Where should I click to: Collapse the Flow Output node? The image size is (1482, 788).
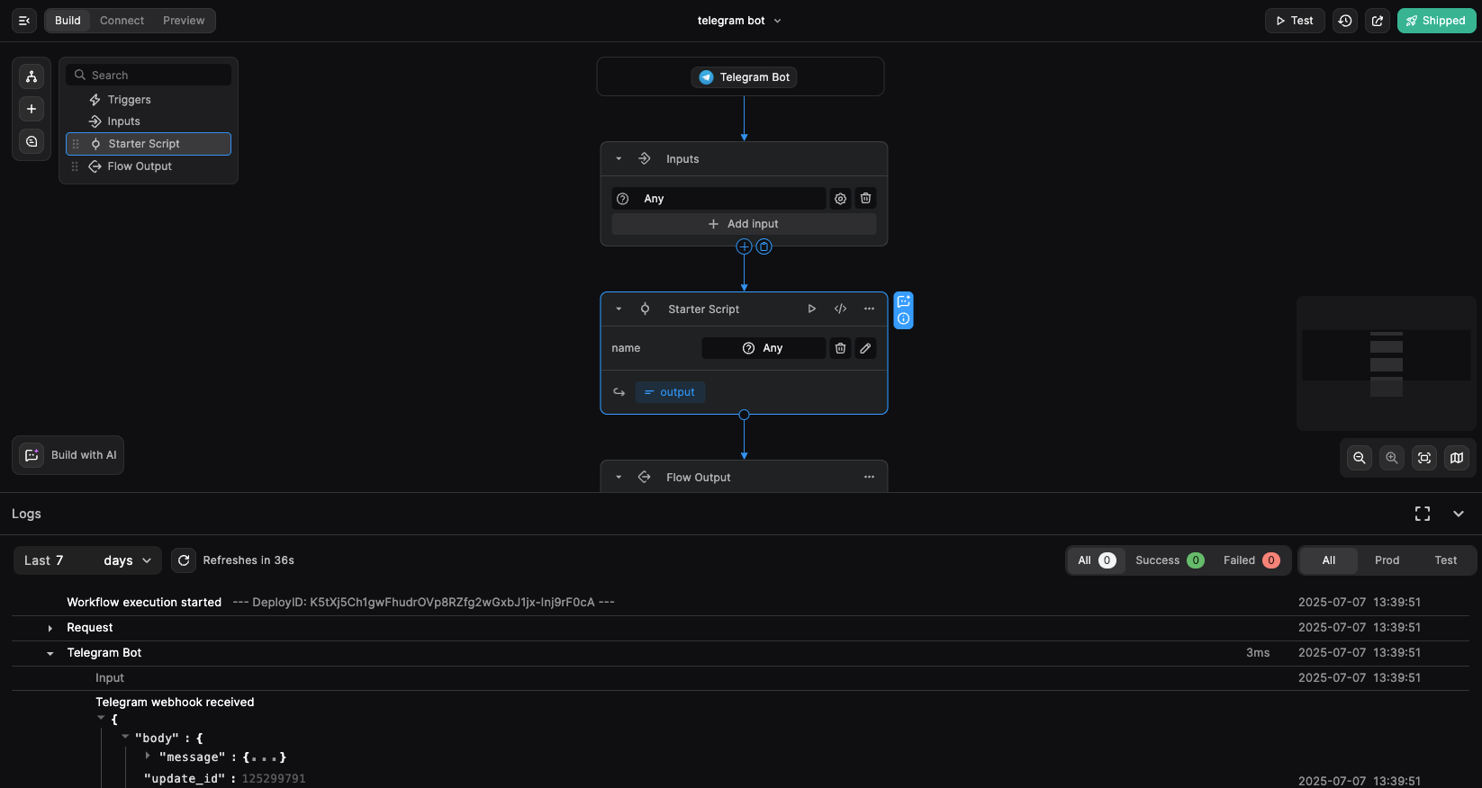619,477
